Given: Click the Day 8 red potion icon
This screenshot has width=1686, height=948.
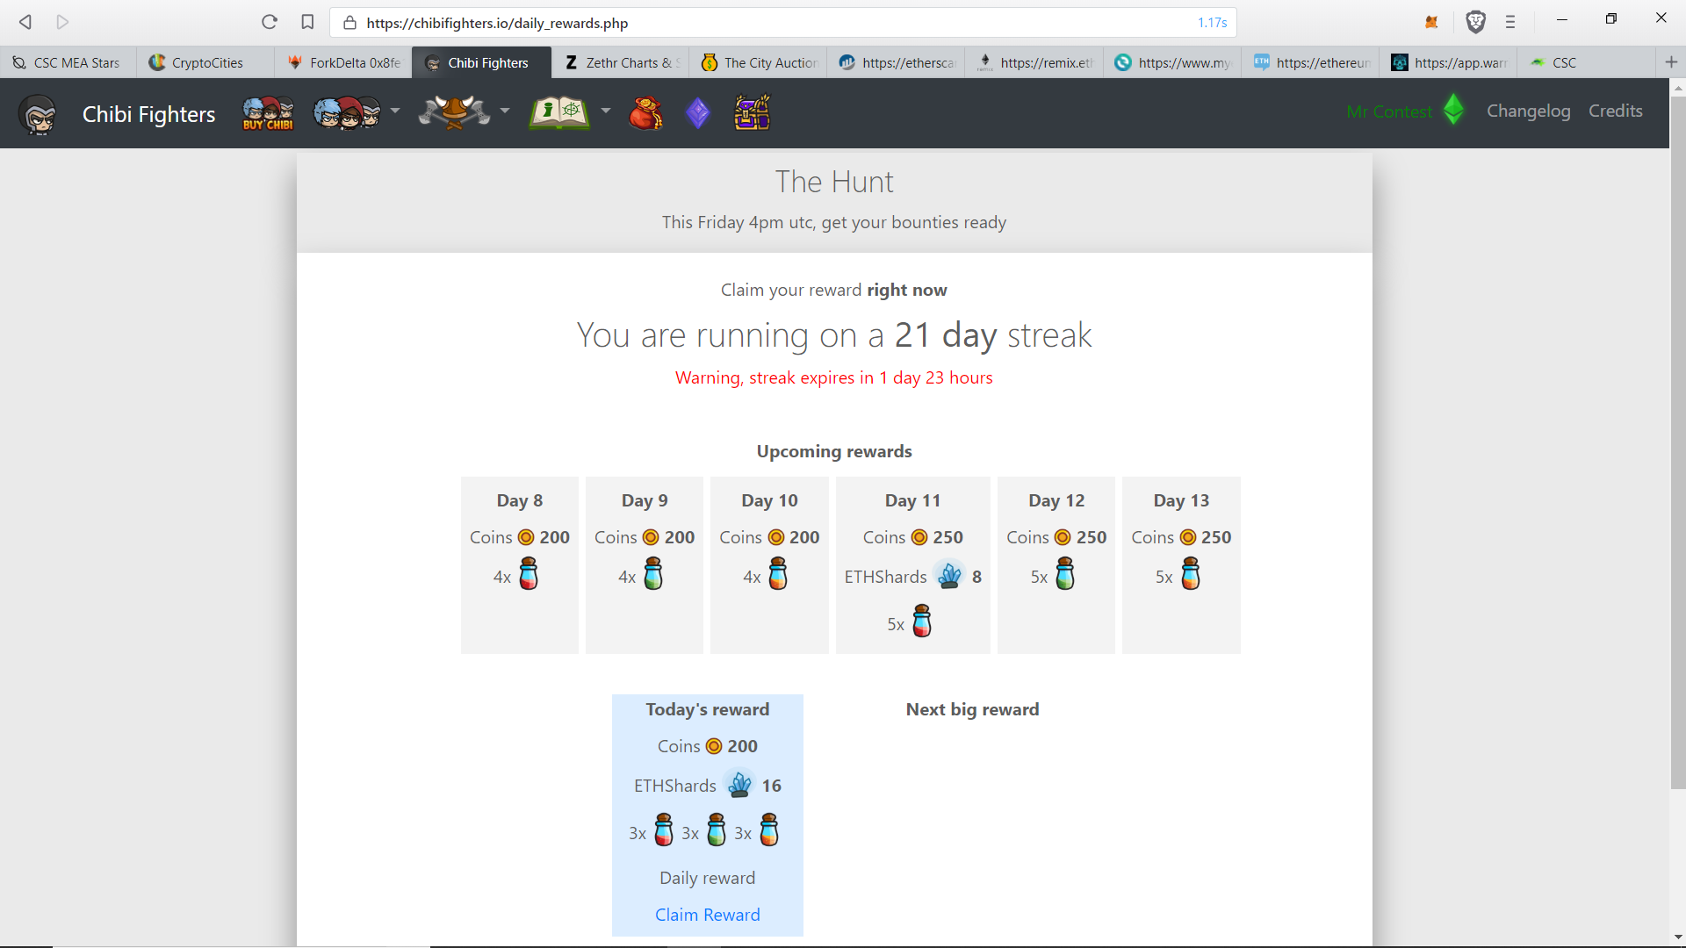Looking at the screenshot, I should tap(529, 574).
